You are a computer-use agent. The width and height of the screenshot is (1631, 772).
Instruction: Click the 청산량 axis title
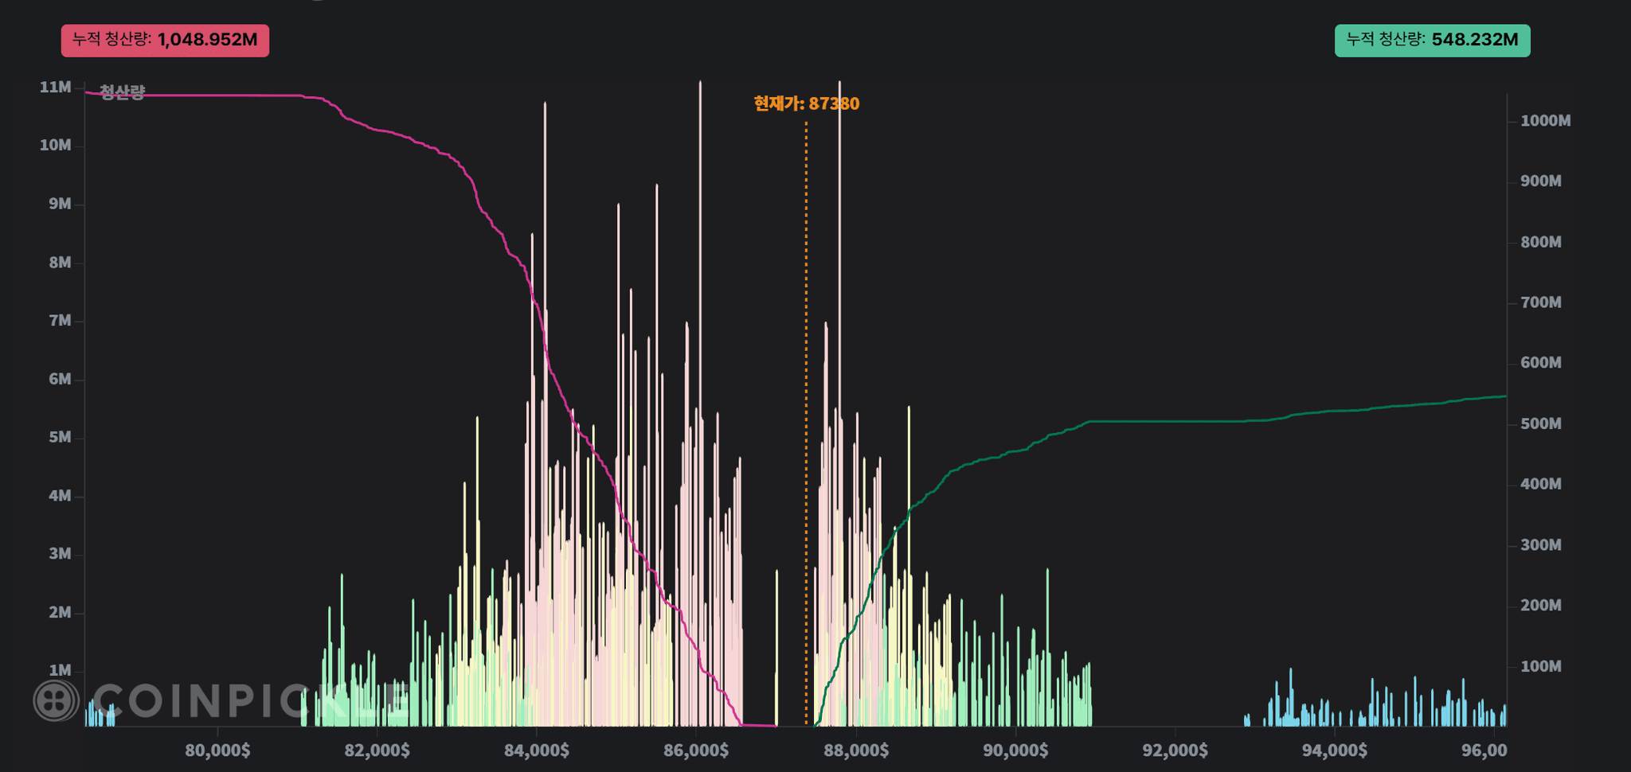tap(122, 92)
